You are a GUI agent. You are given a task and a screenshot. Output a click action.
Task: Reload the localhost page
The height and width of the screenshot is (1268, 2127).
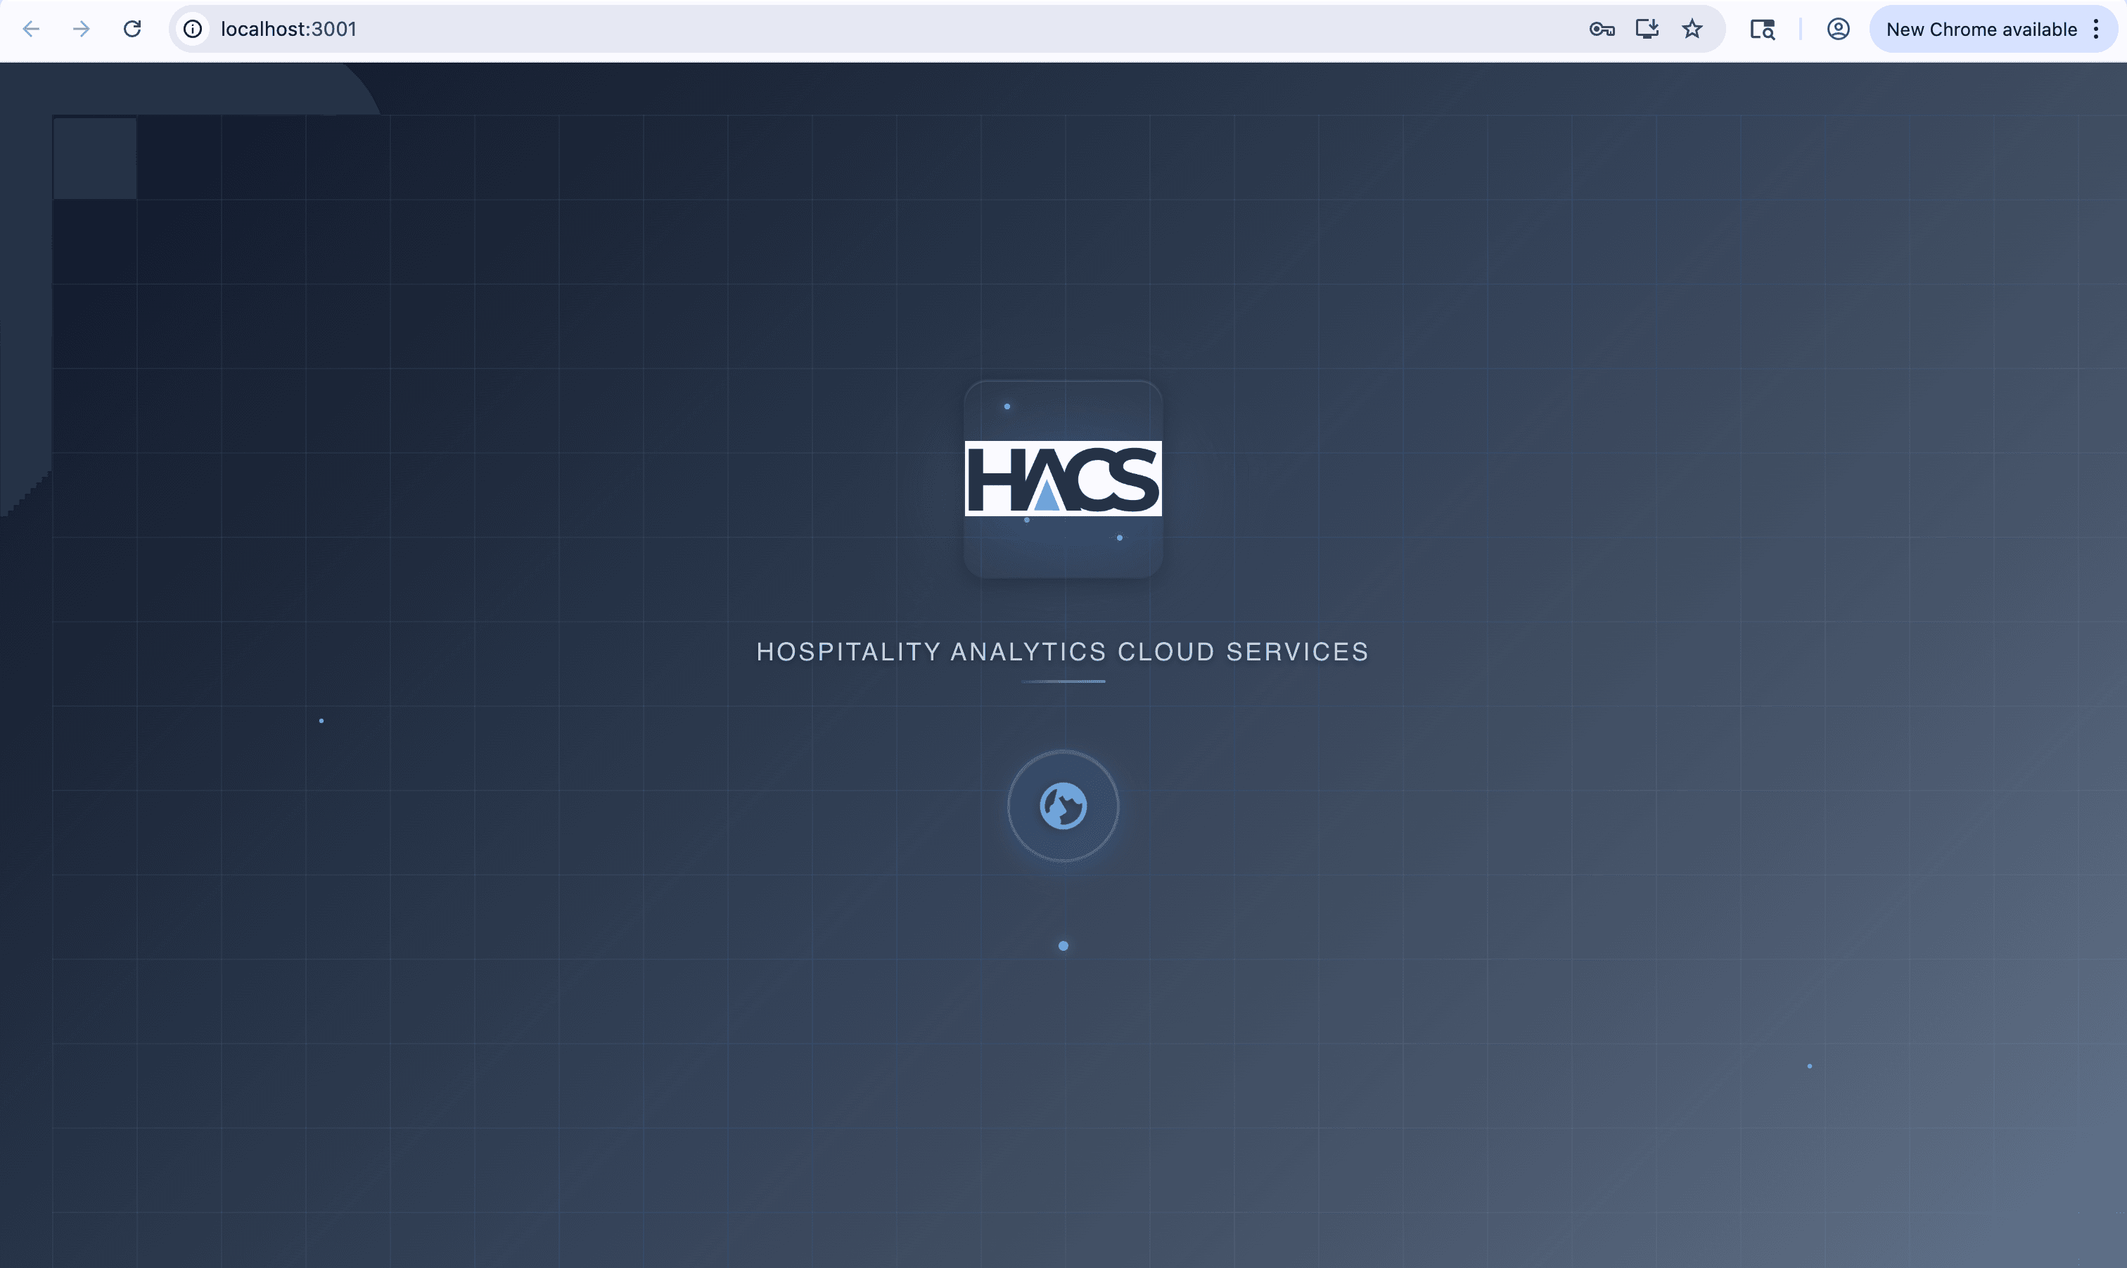click(132, 29)
